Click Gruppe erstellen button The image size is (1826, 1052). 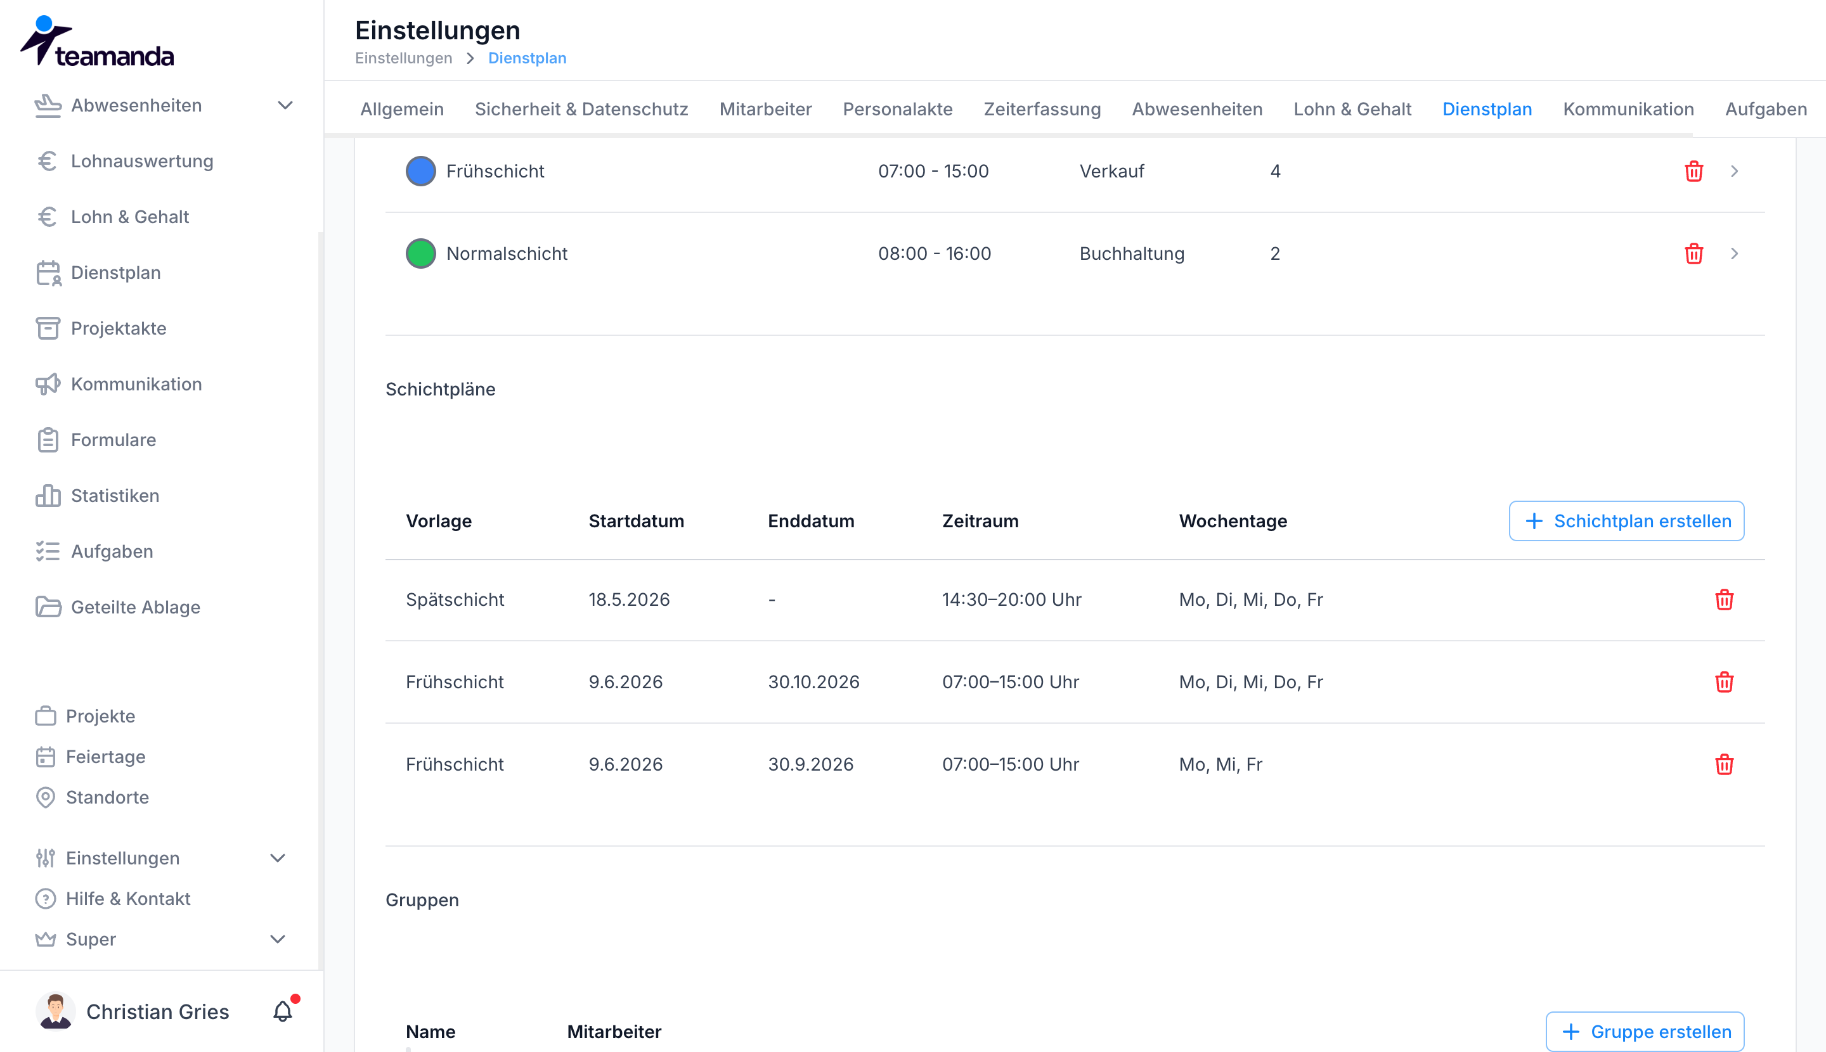(x=1645, y=1031)
